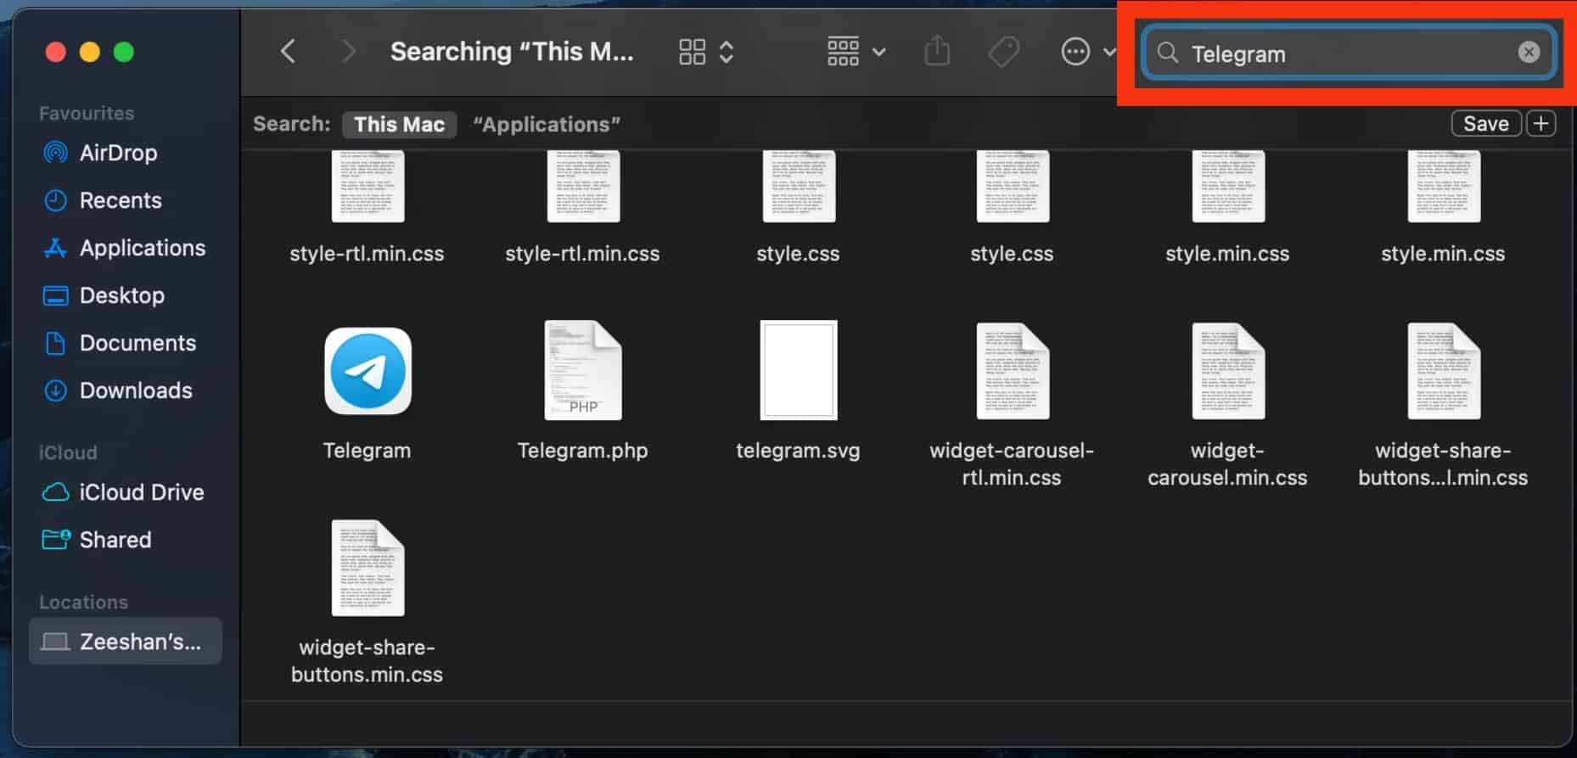
Task: Open iCloud Drive in the sidebar
Action: [x=126, y=492]
